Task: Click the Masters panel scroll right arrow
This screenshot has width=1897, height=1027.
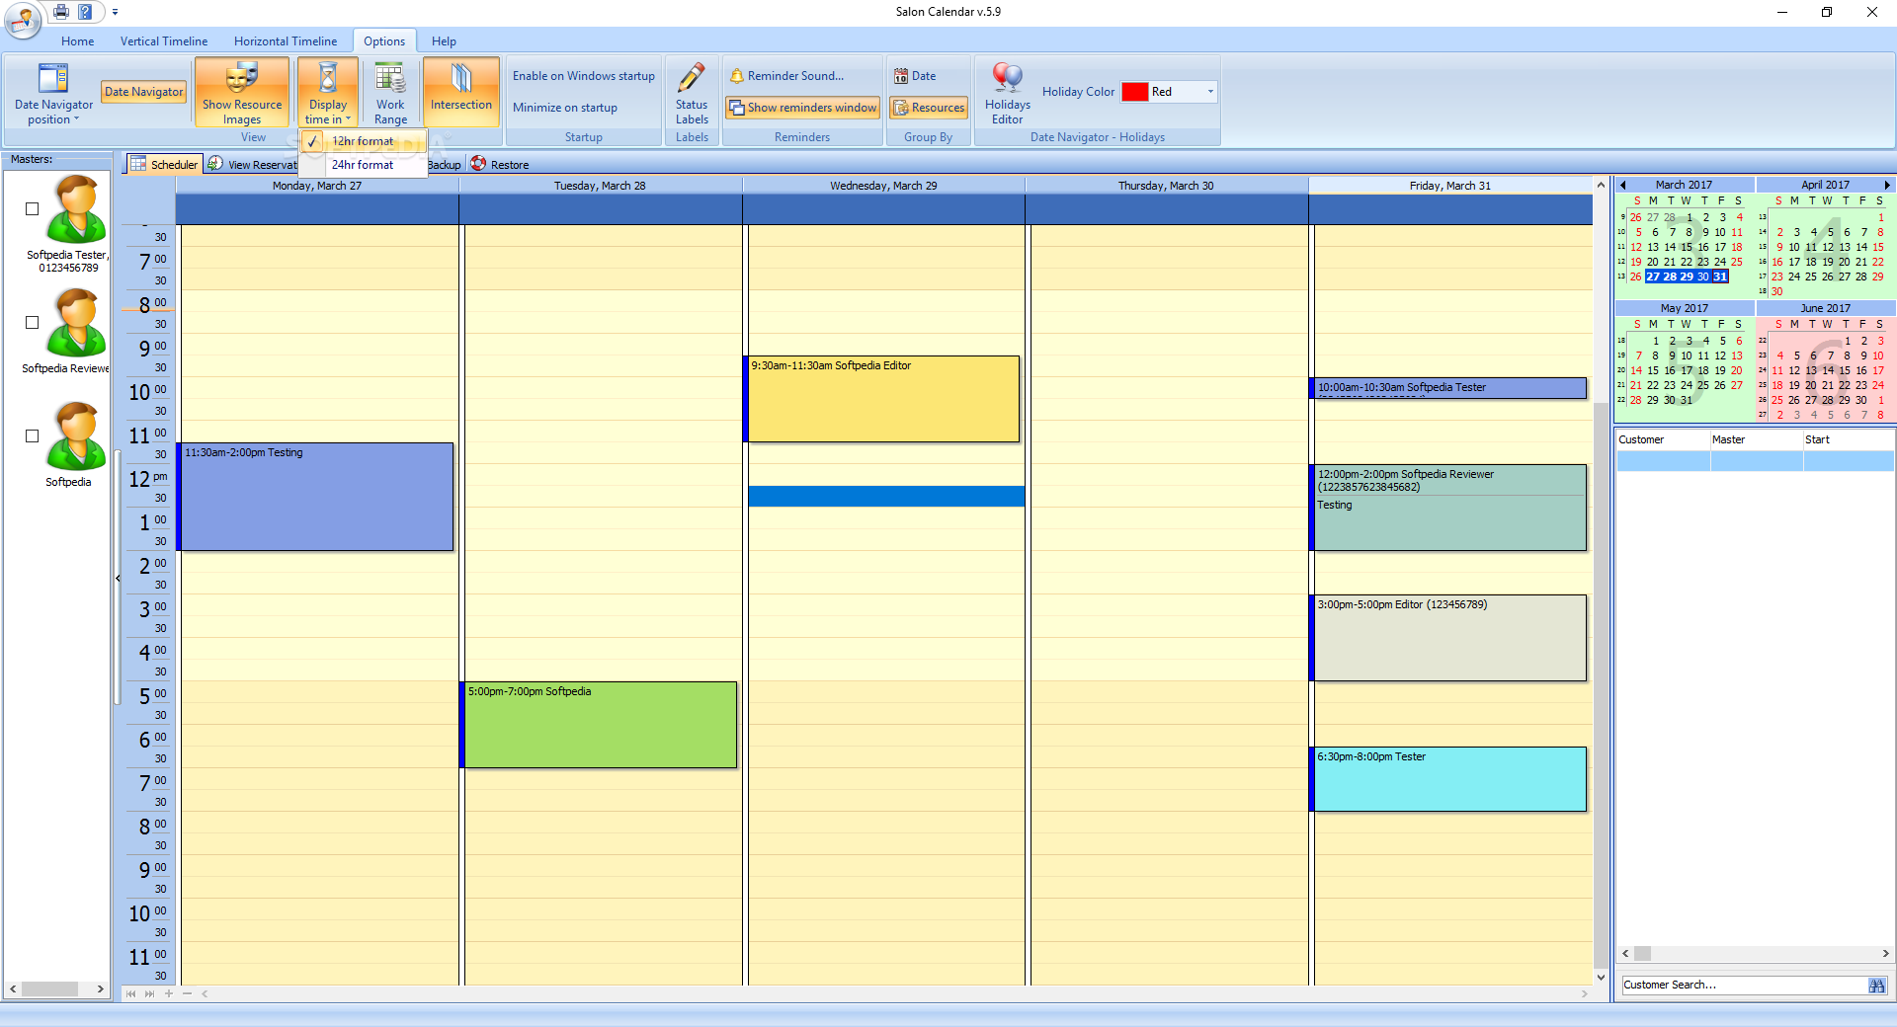Action: point(100,988)
